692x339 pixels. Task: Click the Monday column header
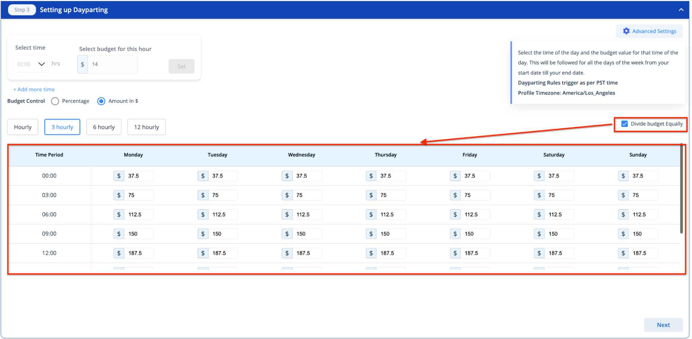point(133,155)
